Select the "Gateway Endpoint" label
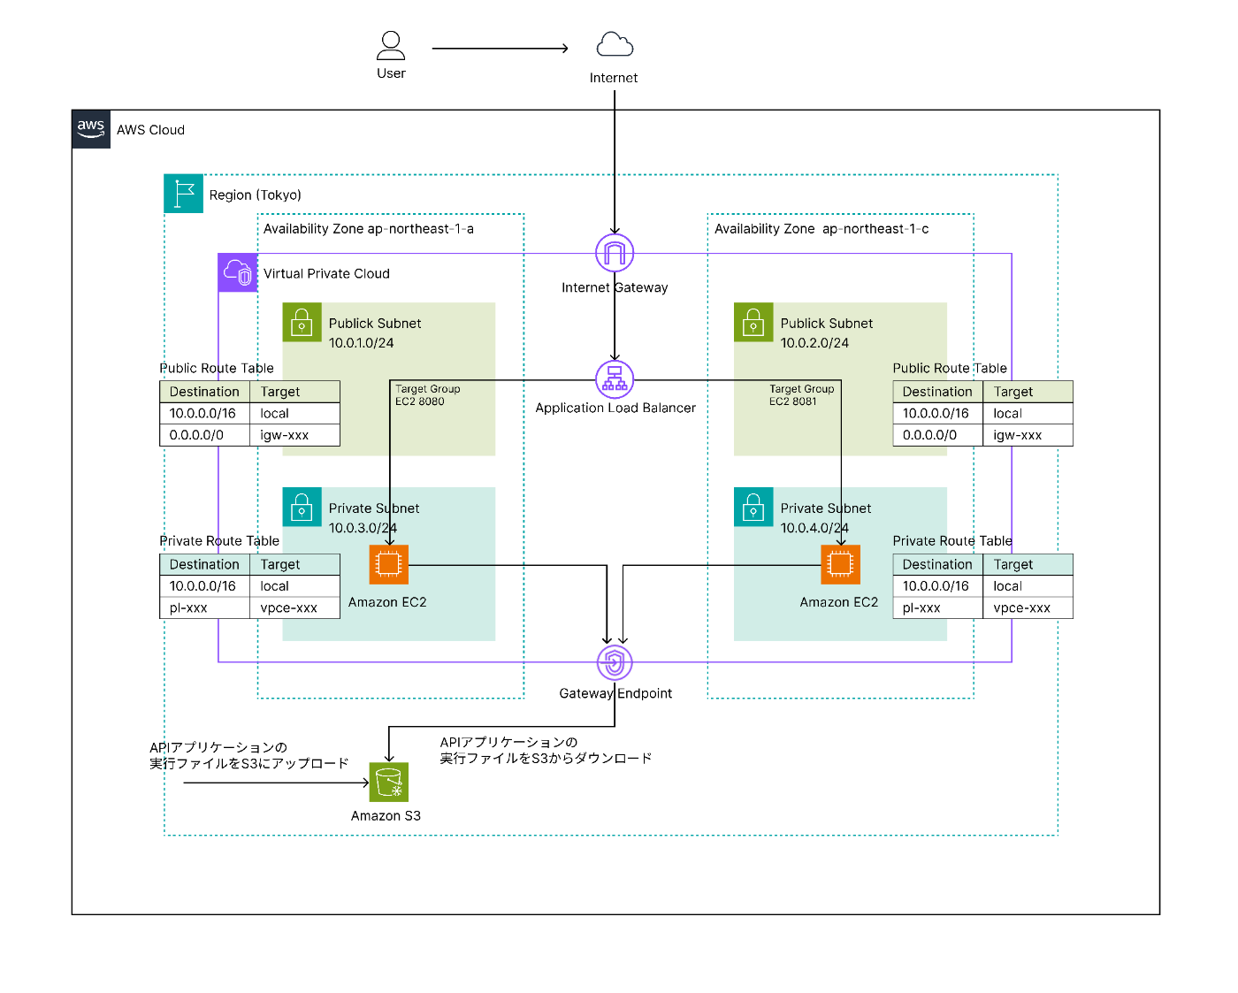 pyautogui.click(x=615, y=693)
